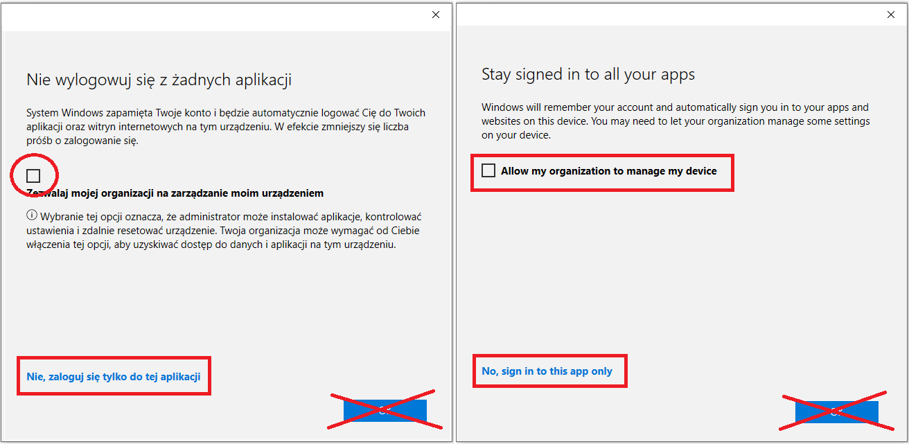
Task: Click the 'Allow my organization to manage my device' label text
Action: pos(609,170)
